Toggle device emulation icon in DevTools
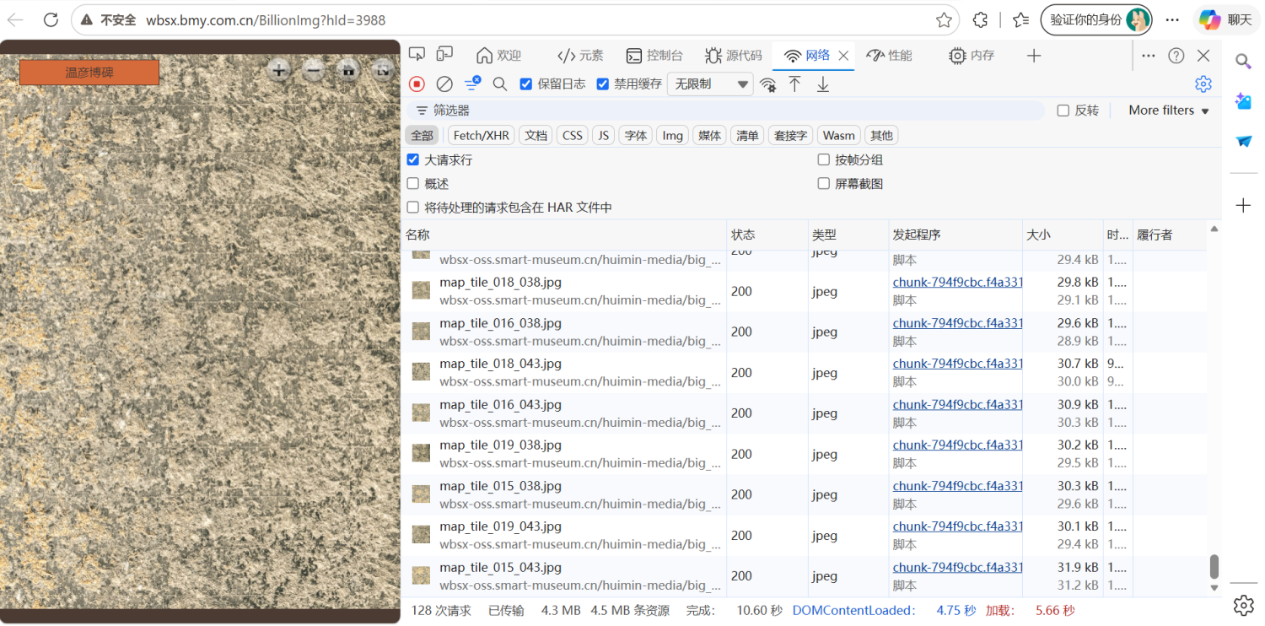Screen dimensions: 1265x626 (x=444, y=55)
